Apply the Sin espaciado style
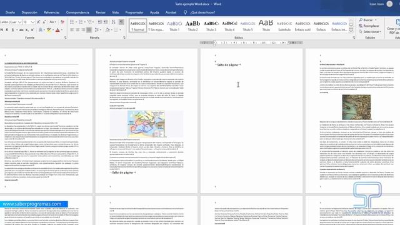This screenshot has height=225, width=400. click(156, 26)
